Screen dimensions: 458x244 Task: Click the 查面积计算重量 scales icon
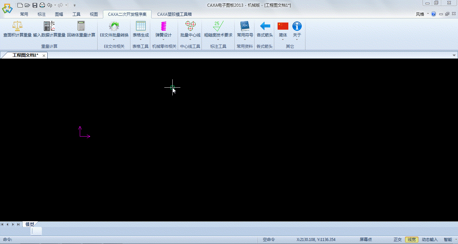click(17, 26)
